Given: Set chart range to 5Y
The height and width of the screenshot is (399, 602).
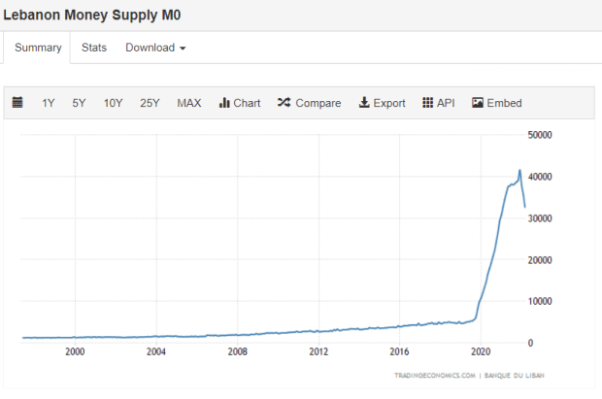Looking at the screenshot, I should [79, 103].
